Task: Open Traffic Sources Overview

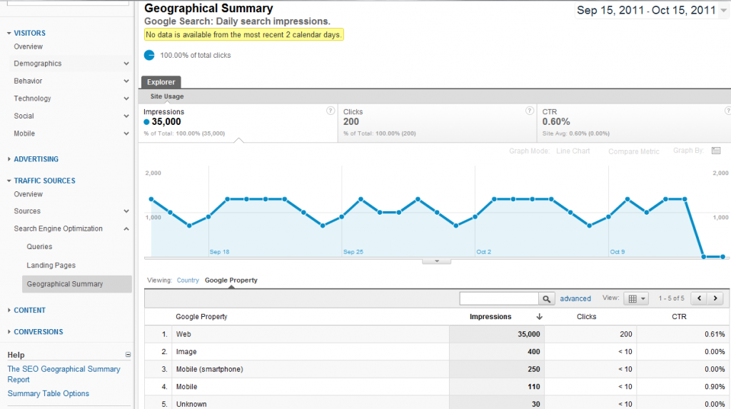Action: pos(28,194)
